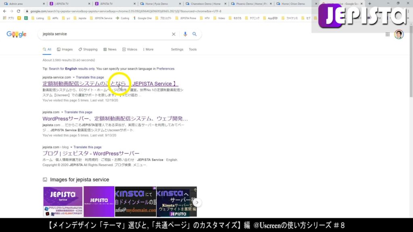The width and height of the screenshot is (413, 232).
Task: Close the Admin area tab
Action: [44, 4]
